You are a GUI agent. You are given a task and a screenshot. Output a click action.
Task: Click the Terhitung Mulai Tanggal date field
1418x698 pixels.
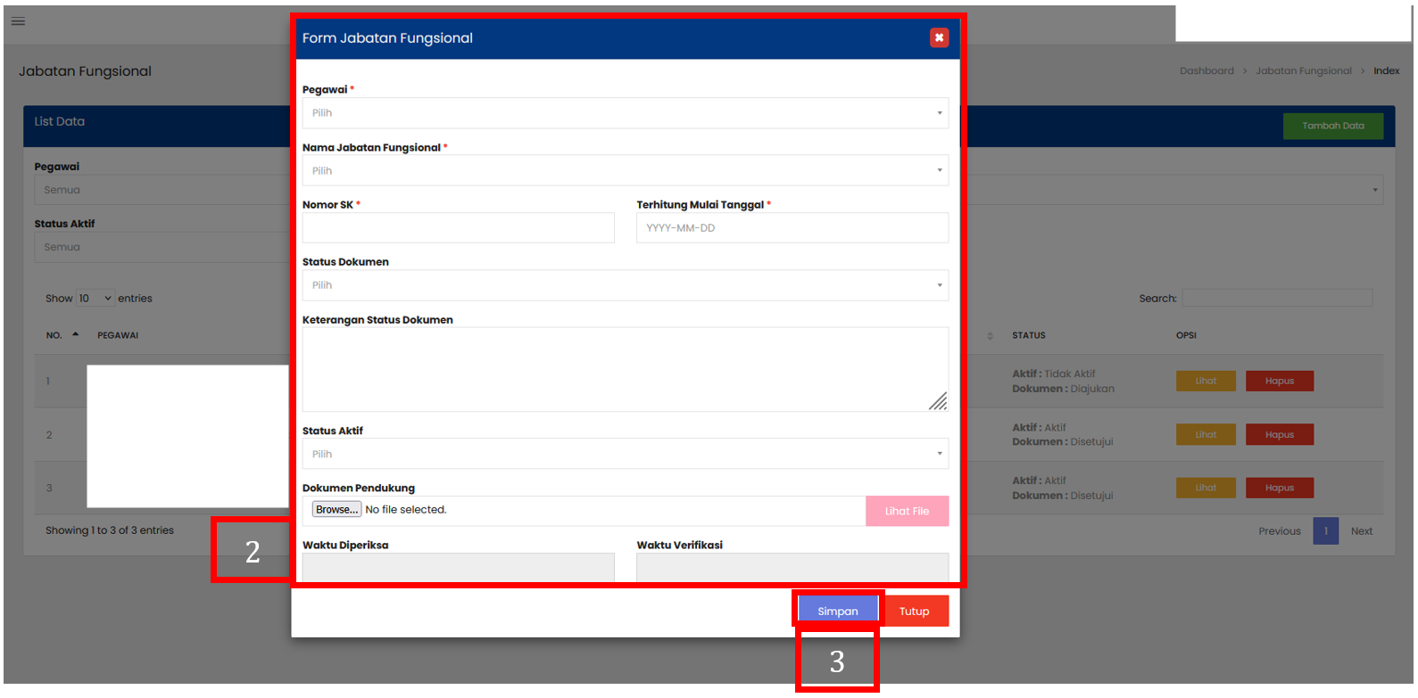click(x=792, y=228)
